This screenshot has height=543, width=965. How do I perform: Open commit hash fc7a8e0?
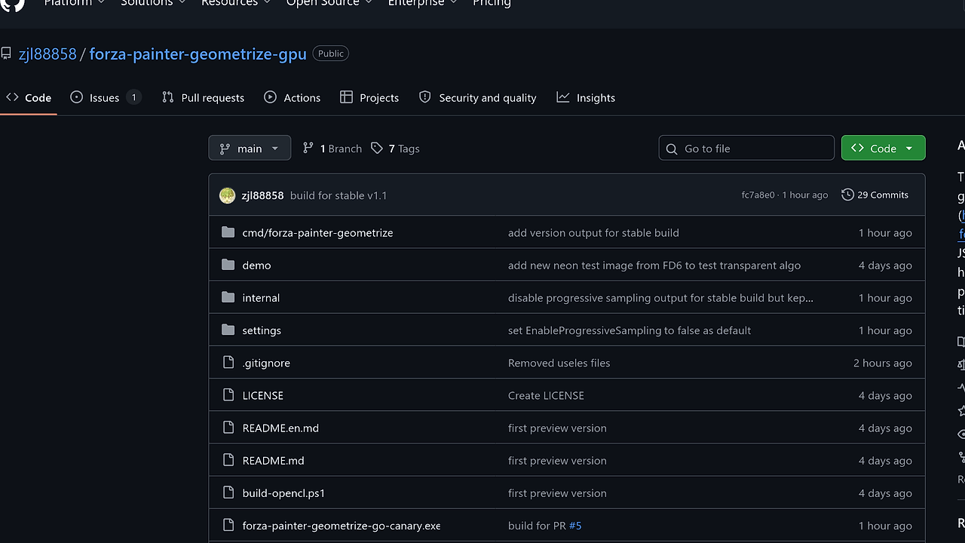758,195
